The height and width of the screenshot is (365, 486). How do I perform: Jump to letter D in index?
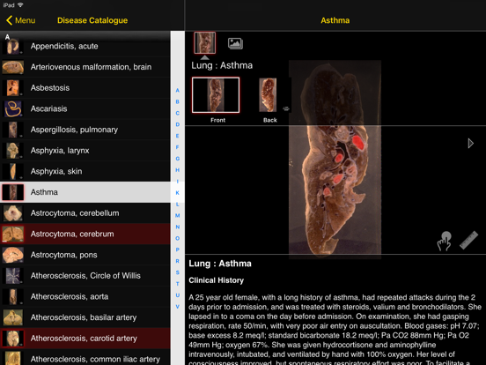click(x=177, y=124)
